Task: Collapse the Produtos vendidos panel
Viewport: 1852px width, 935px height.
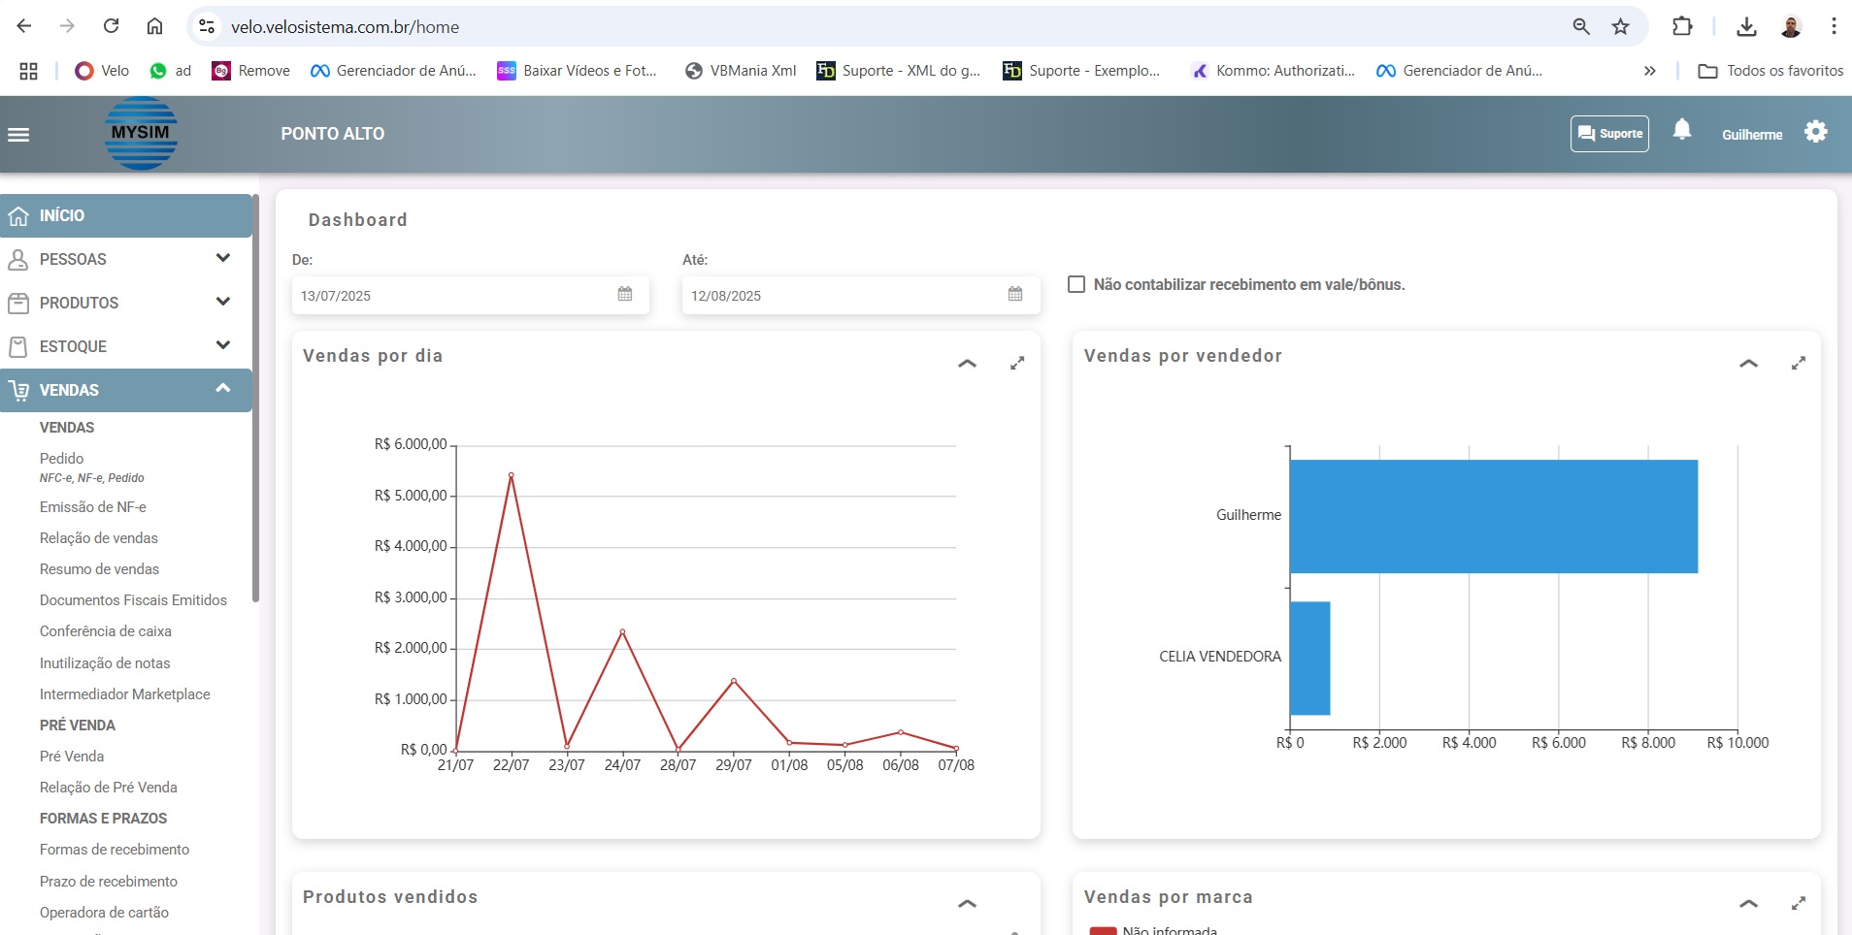Action: point(967,904)
